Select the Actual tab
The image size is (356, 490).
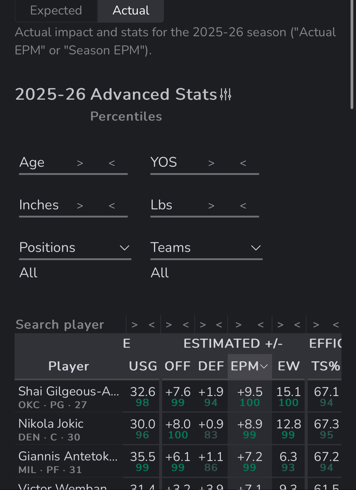coord(131,11)
